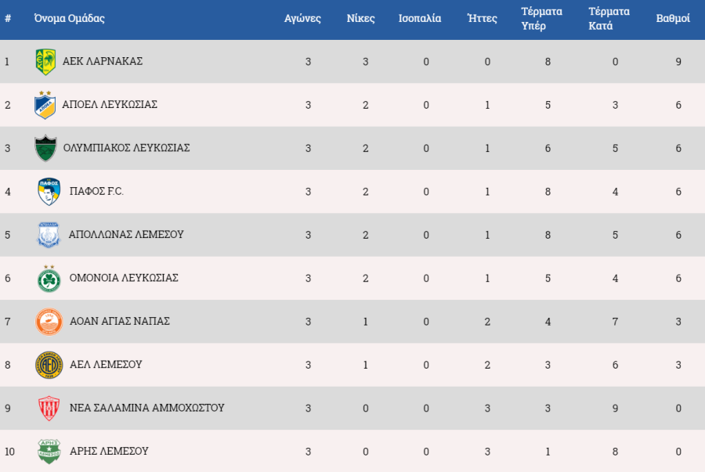Select AEK Larnakas wins value 3

tap(365, 62)
